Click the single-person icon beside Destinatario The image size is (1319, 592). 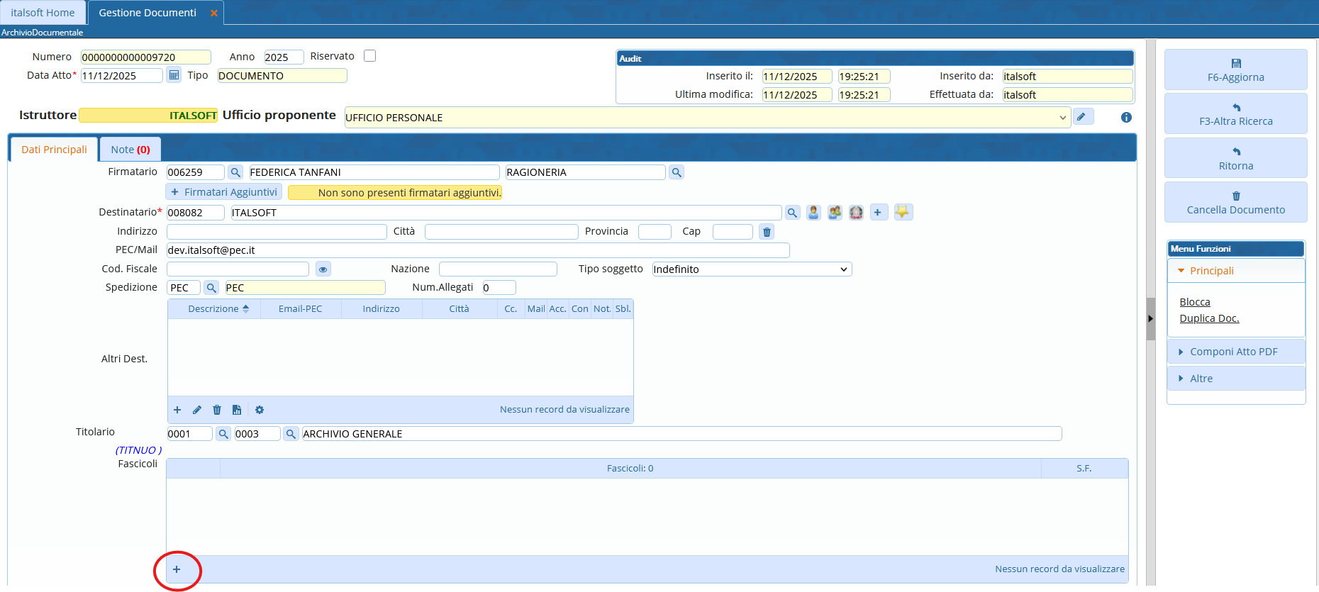[813, 212]
